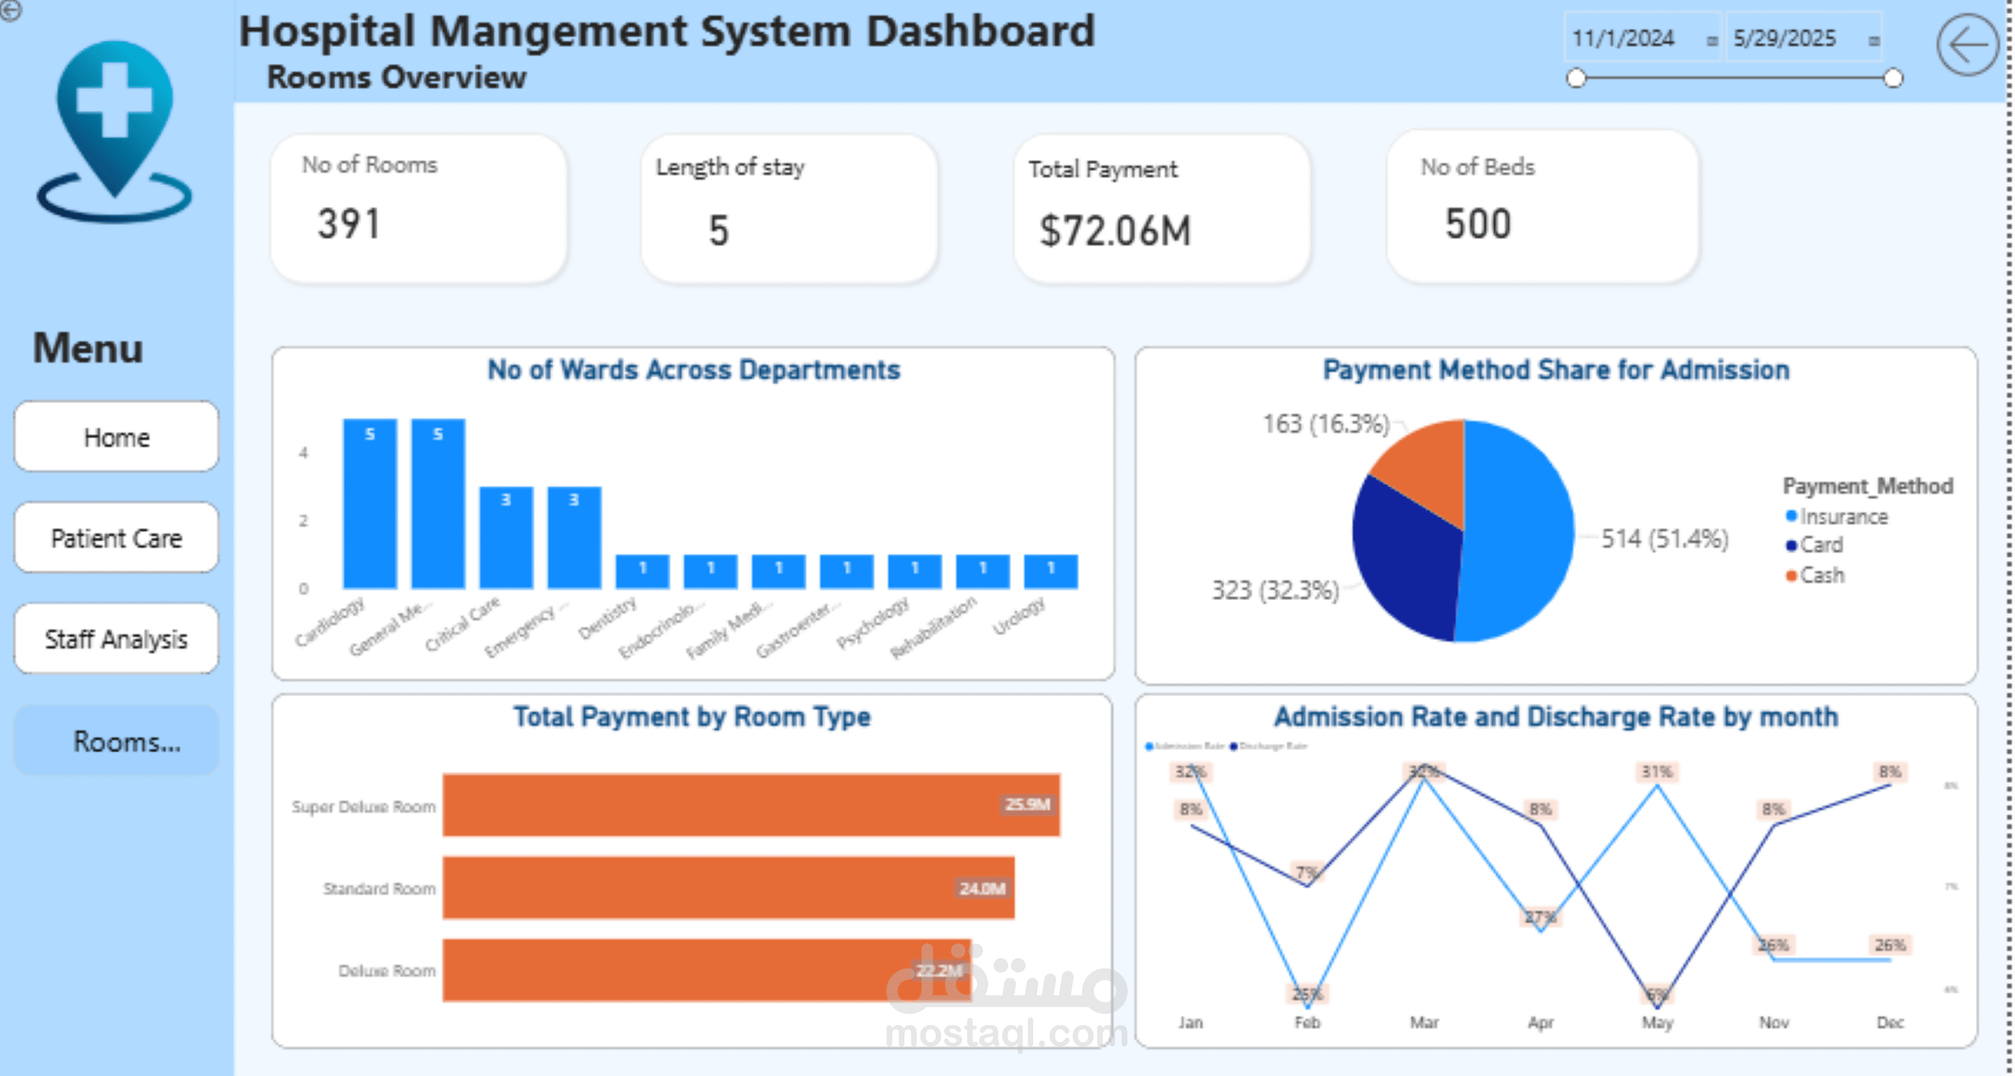Open the start date calendar picker icon
Image resolution: width=2015 pixels, height=1076 pixels.
coord(1712,40)
